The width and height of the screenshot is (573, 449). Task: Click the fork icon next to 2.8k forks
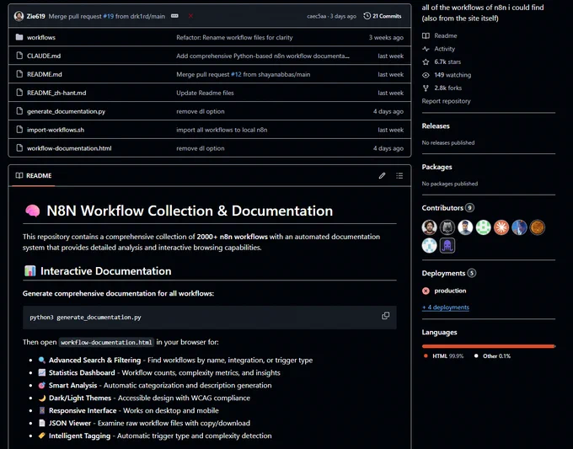[x=426, y=88]
